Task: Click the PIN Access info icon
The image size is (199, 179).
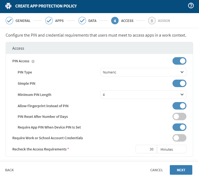Action: [33, 61]
